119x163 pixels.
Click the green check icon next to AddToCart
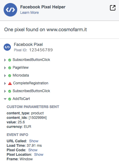coord(10,99)
